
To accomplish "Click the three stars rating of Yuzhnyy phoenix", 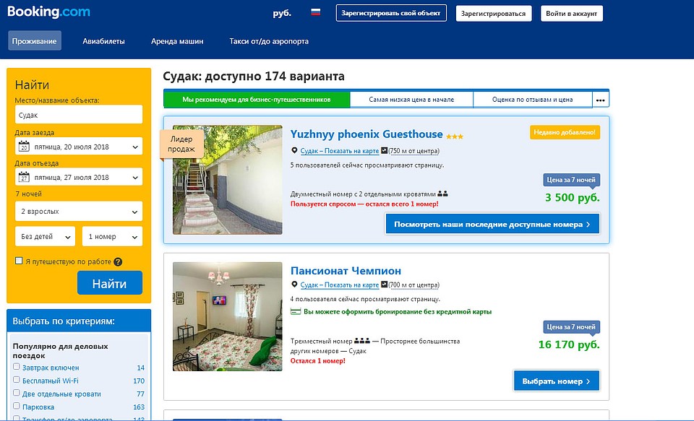I will tap(455, 136).
